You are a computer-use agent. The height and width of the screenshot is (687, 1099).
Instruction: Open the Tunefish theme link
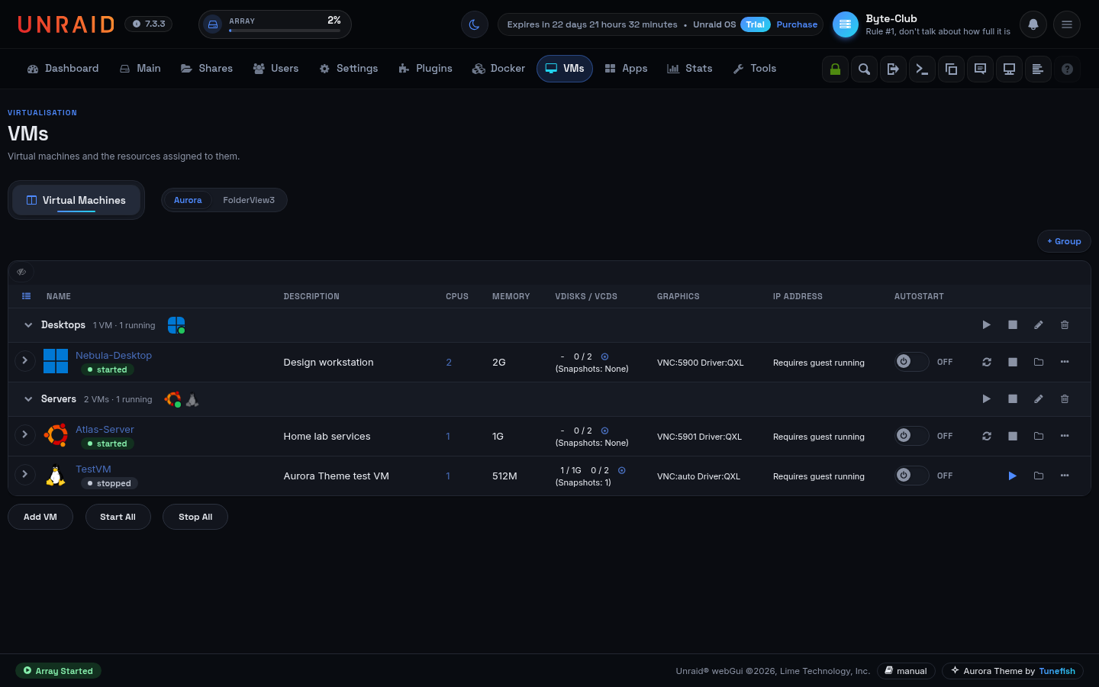[x=1057, y=671]
